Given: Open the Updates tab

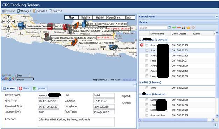Looking at the screenshot, I should (x=39, y=88).
